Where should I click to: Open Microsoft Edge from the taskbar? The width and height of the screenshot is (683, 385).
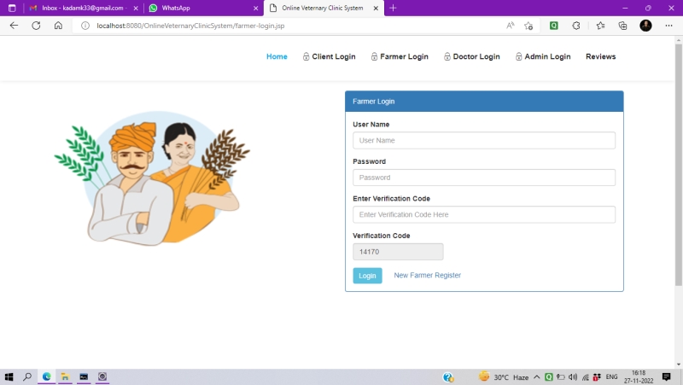pyautogui.click(x=47, y=376)
